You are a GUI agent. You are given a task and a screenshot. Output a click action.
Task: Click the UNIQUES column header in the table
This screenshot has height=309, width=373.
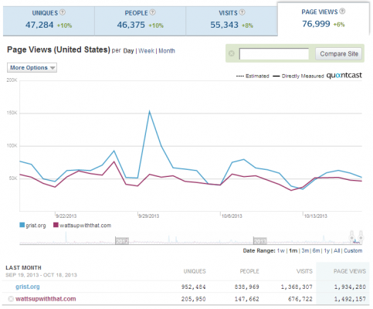coord(195,271)
